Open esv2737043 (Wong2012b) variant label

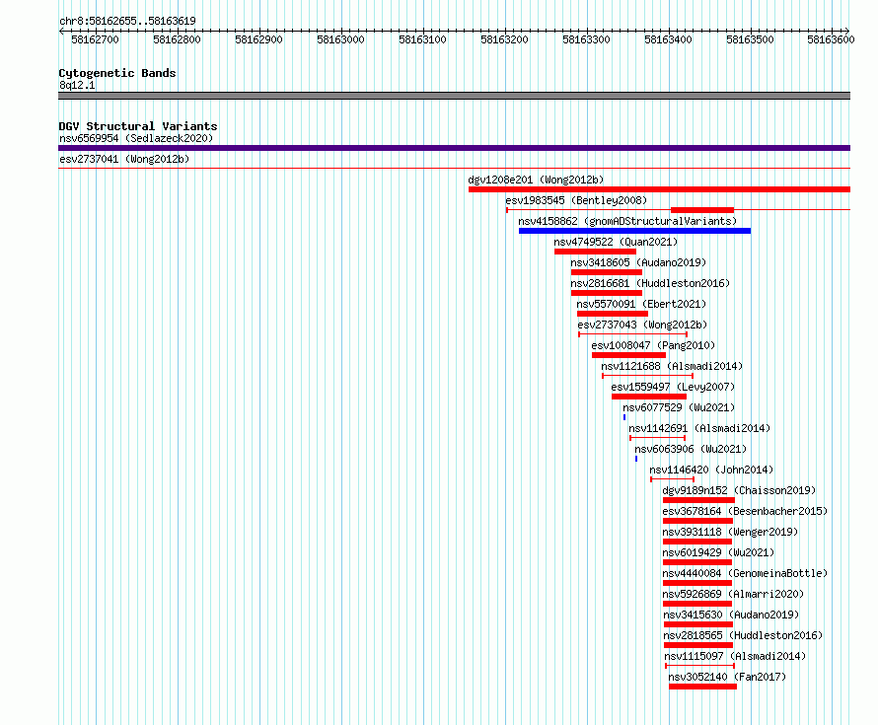[642, 325]
